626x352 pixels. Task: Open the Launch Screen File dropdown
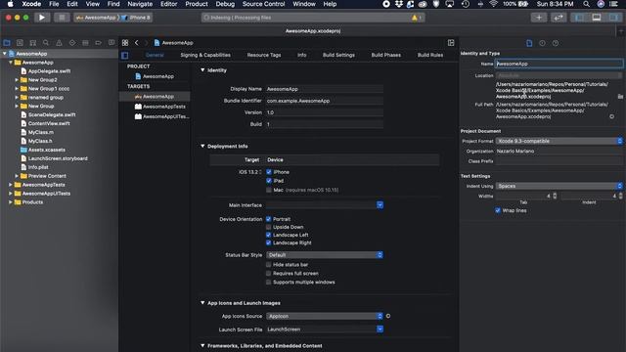325,330
